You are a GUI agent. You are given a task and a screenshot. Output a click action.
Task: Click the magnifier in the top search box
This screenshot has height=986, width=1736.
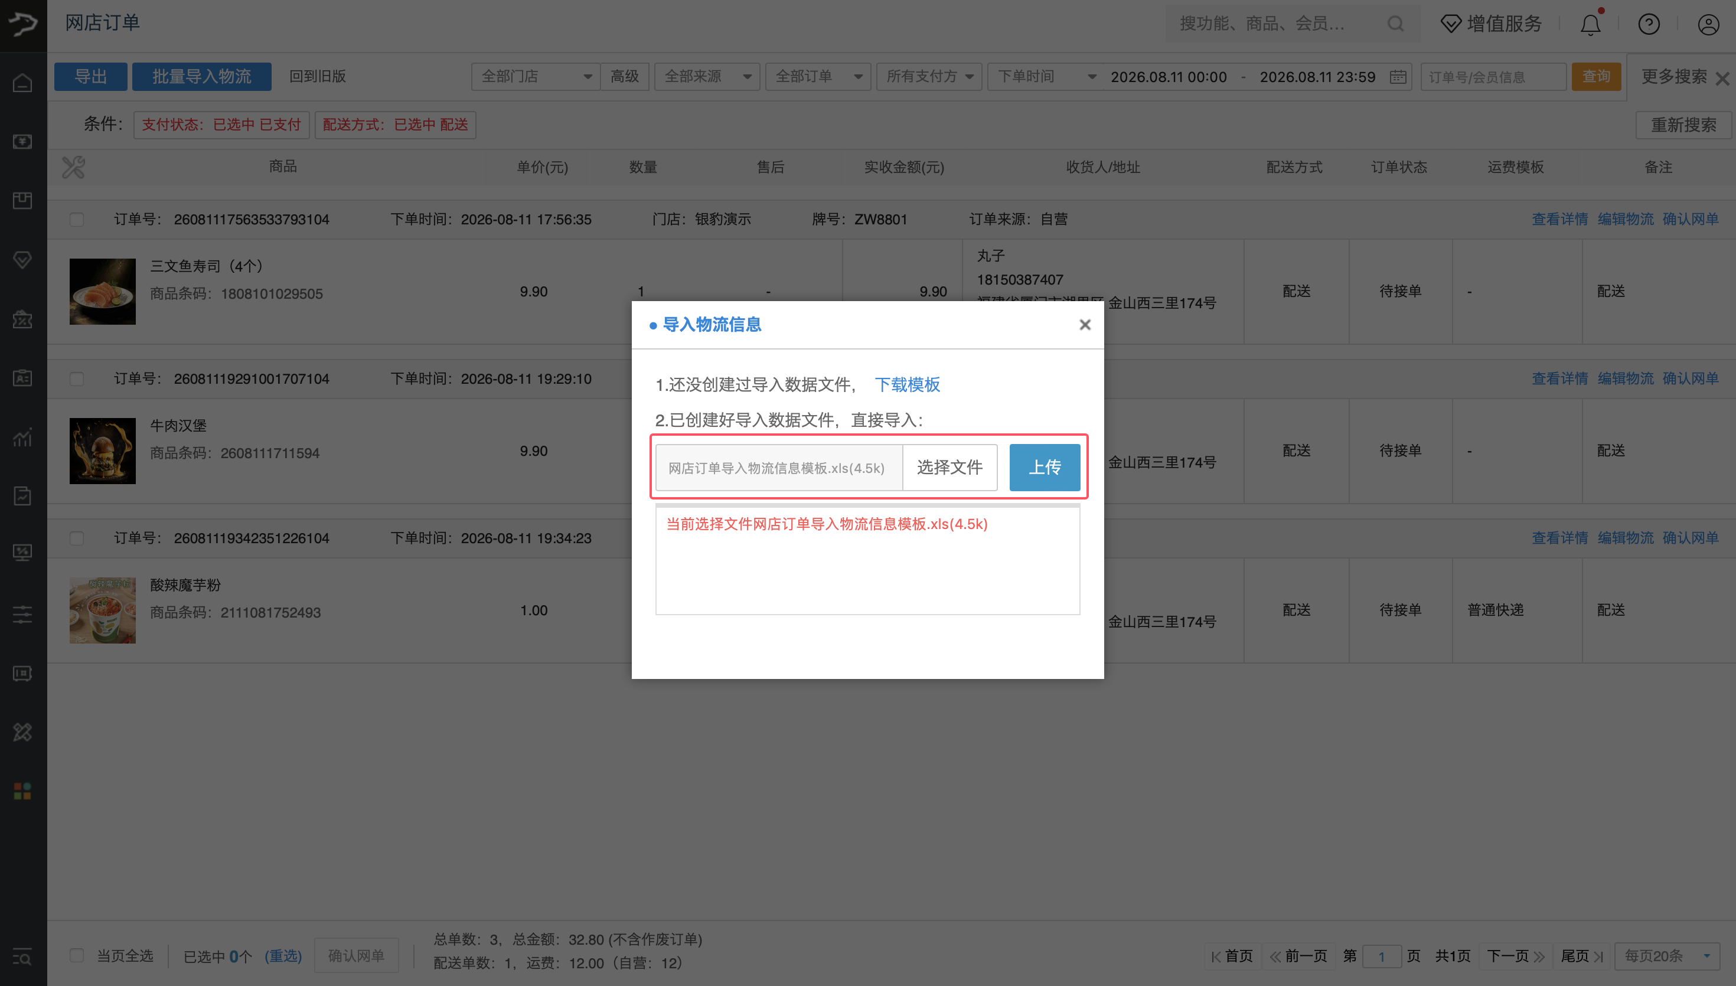click(1395, 24)
